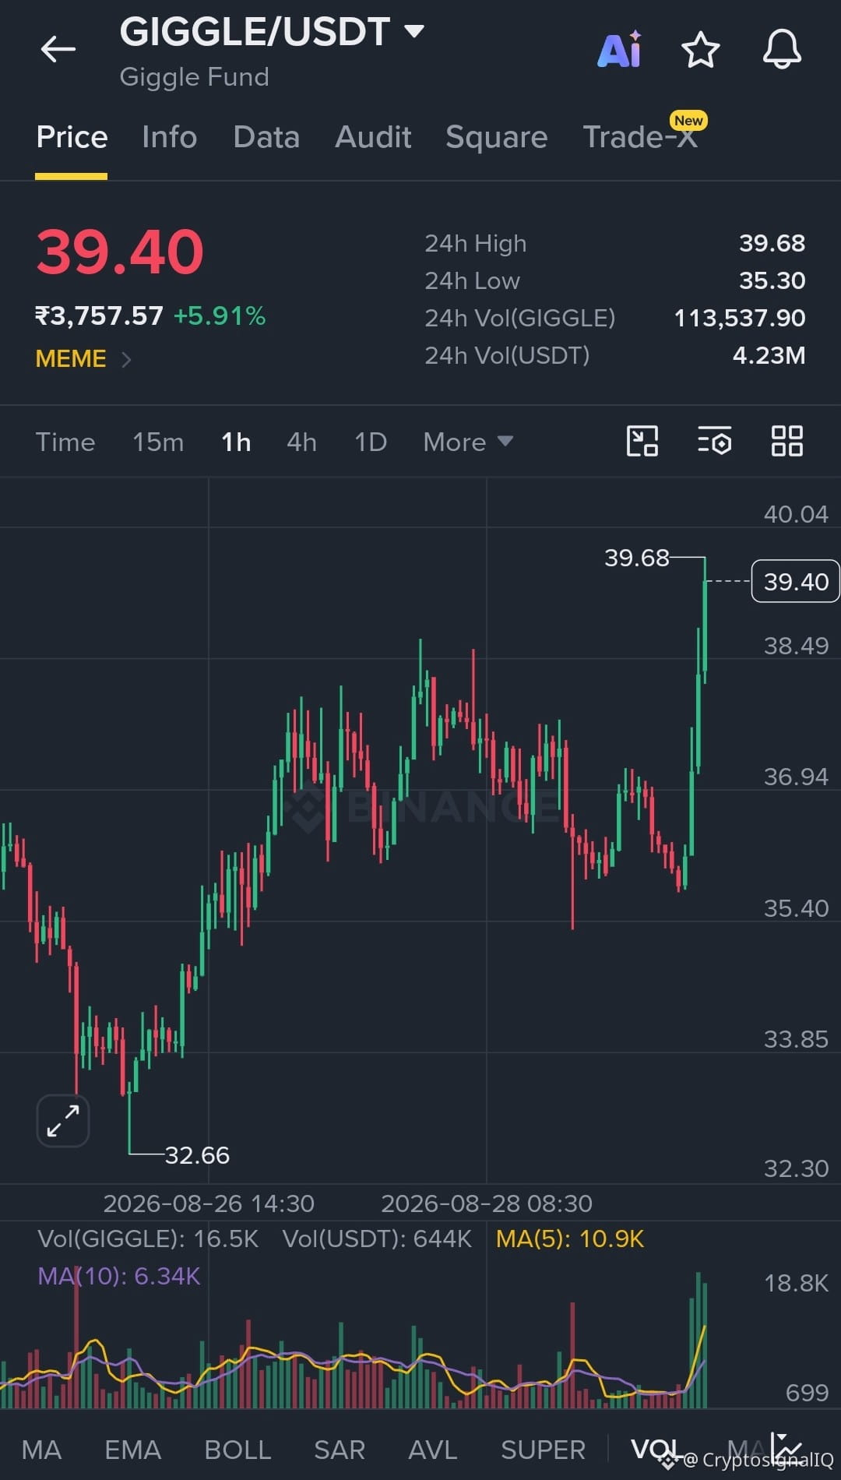Select the 15m chart interval
This screenshot has width=841, height=1480.
[x=158, y=442]
